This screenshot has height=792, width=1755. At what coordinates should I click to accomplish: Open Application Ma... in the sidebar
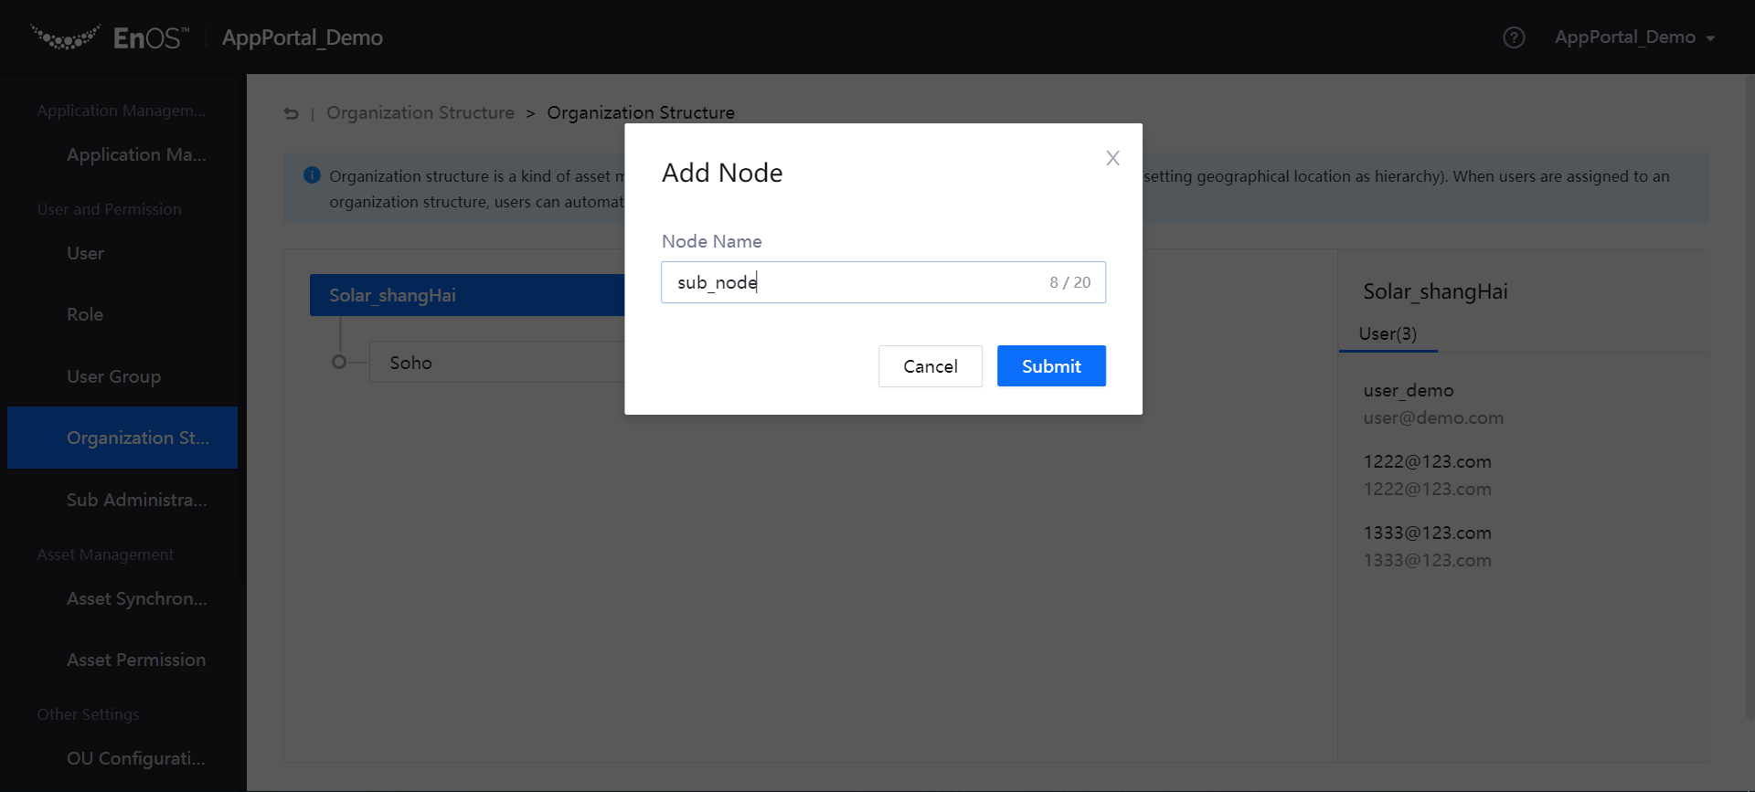[x=136, y=154]
